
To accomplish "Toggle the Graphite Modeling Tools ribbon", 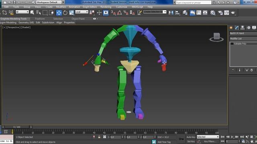I will (192, 12).
